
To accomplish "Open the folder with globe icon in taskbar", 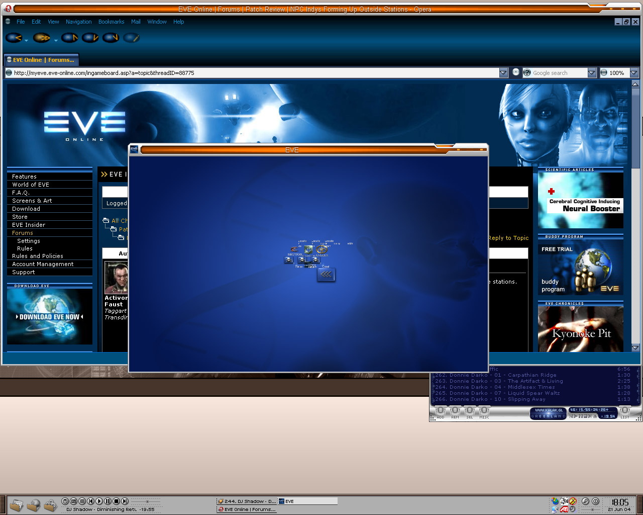I will pos(34,504).
